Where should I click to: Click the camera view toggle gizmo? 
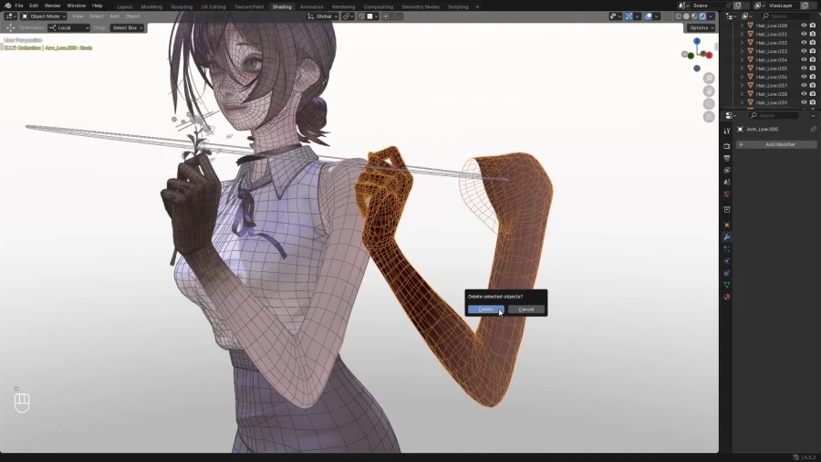[x=709, y=104]
